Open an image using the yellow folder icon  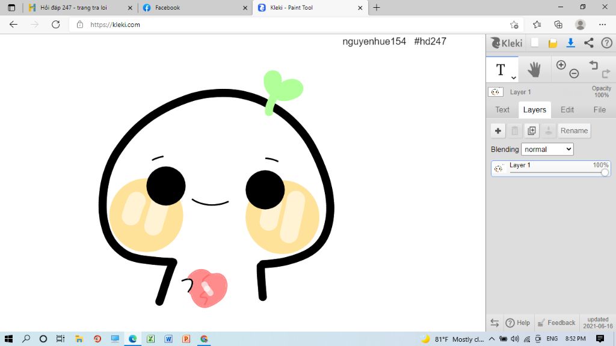coord(553,43)
